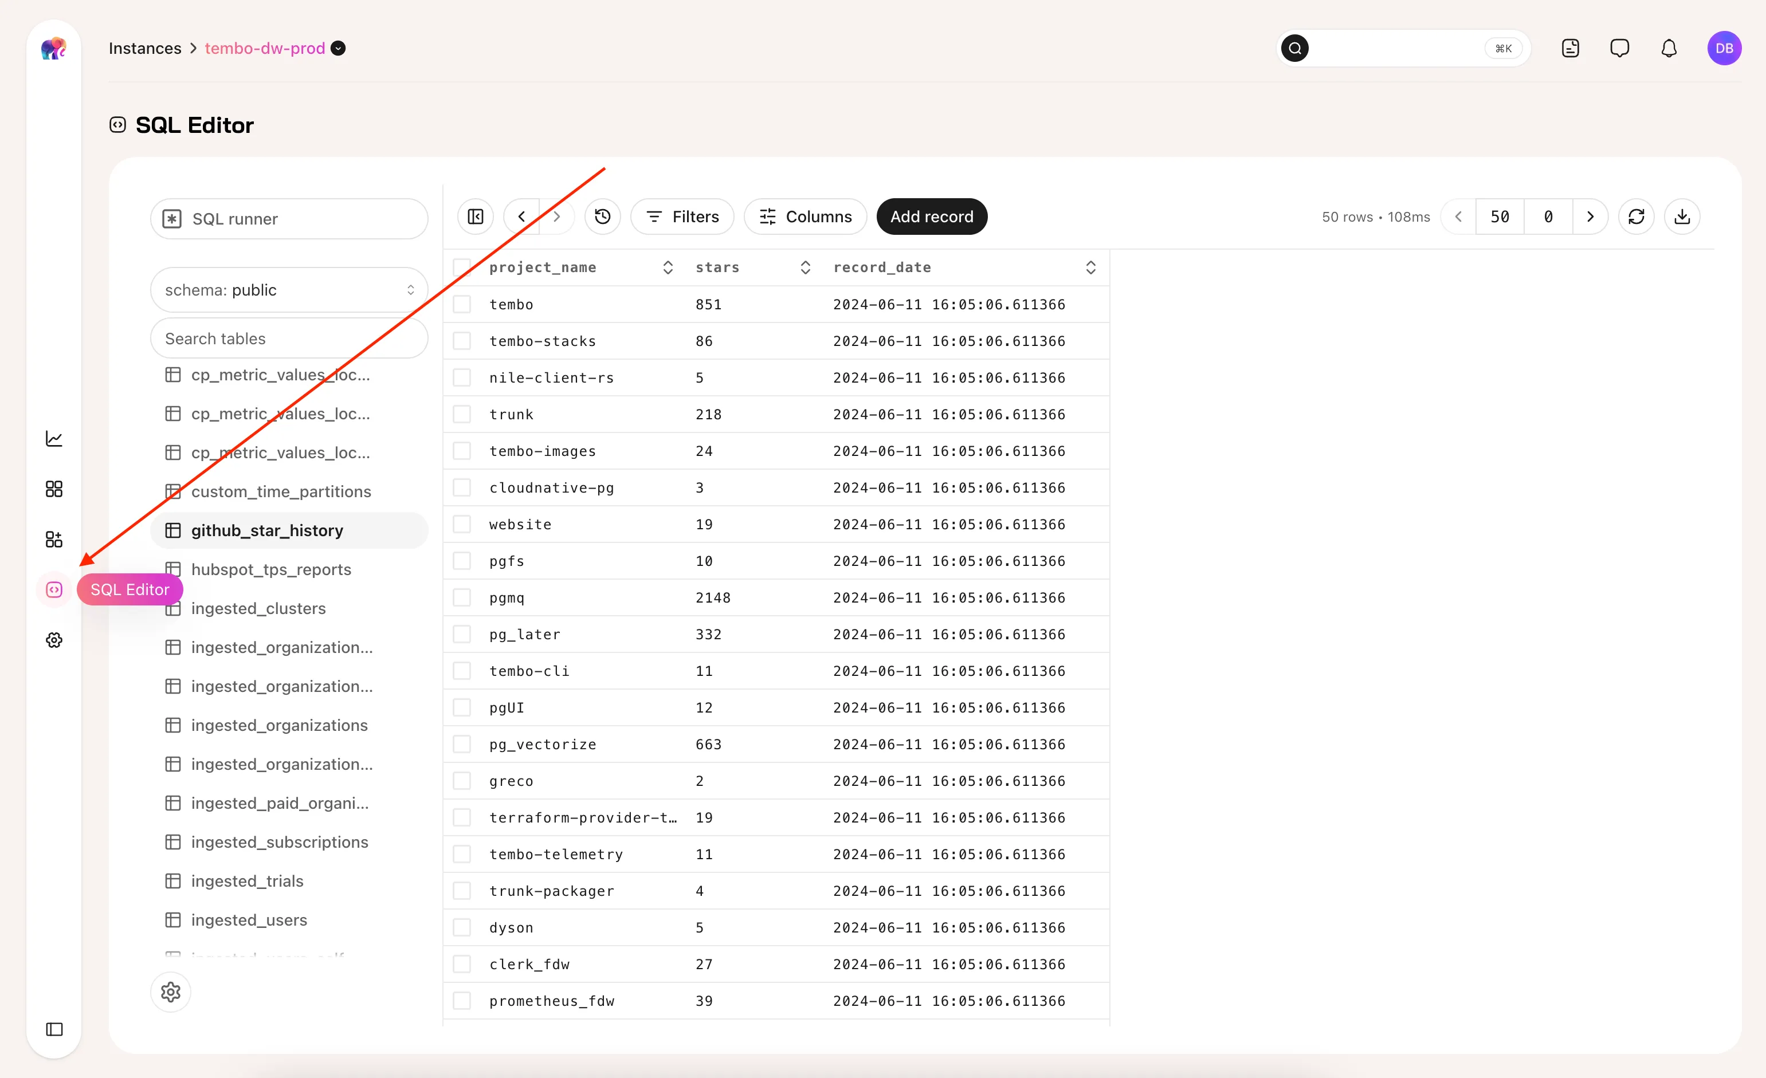Download the table results
The image size is (1766, 1078).
pyautogui.click(x=1682, y=217)
